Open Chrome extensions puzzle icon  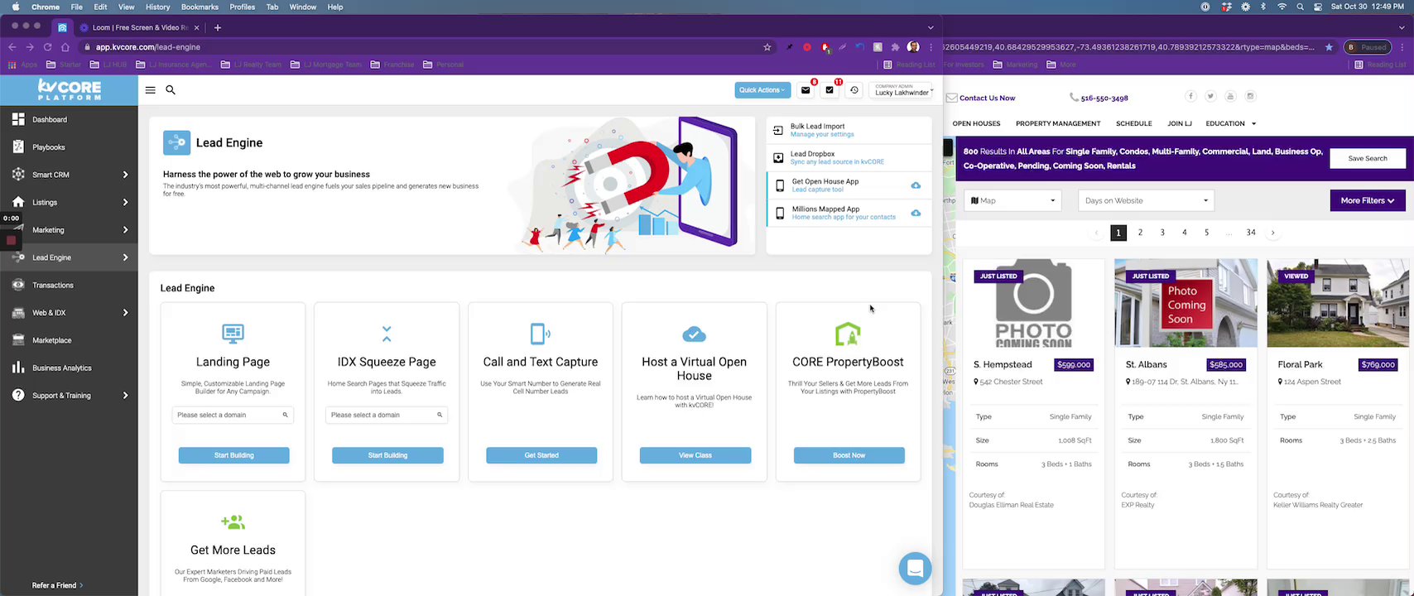[x=895, y=47]
